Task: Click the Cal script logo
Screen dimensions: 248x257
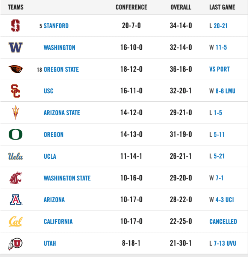Action: coord(15,221)
